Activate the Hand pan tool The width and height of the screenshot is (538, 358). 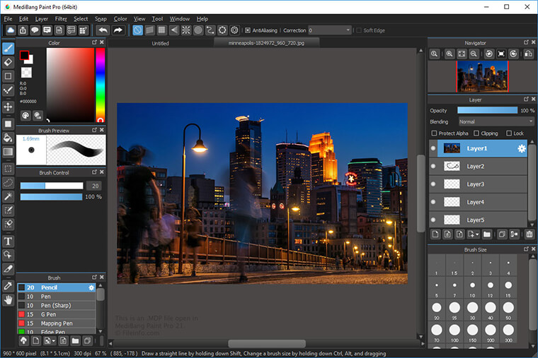8,300
